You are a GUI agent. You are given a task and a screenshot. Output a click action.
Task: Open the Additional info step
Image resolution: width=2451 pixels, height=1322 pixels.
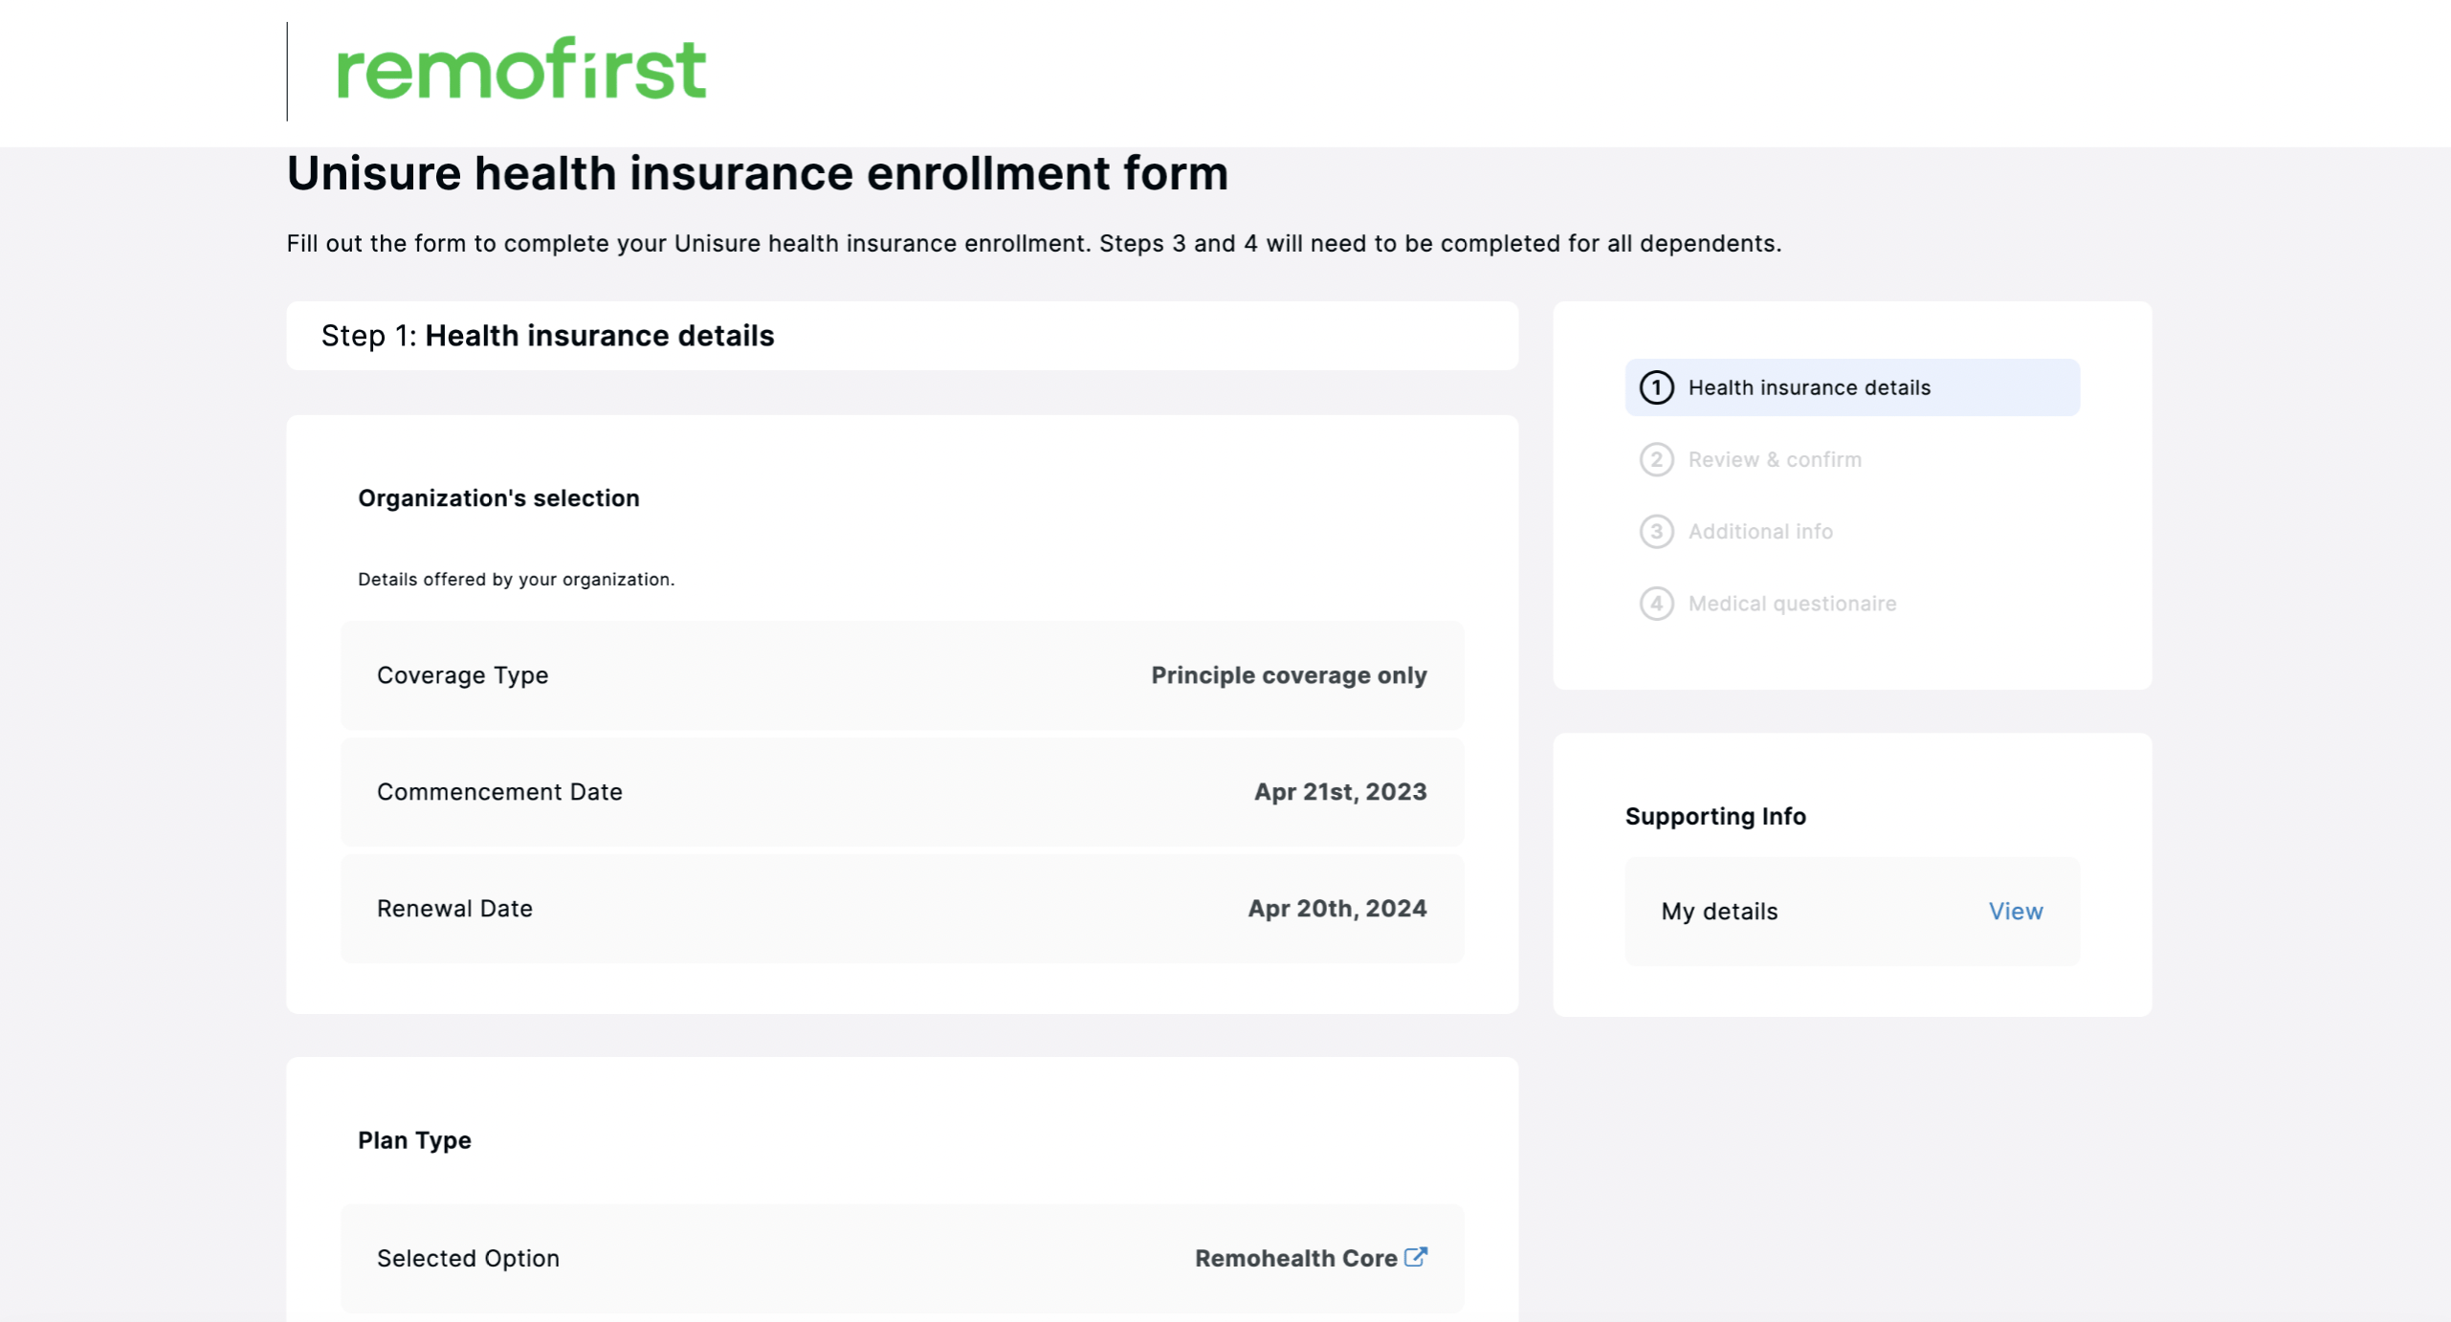click(1759, 531)
